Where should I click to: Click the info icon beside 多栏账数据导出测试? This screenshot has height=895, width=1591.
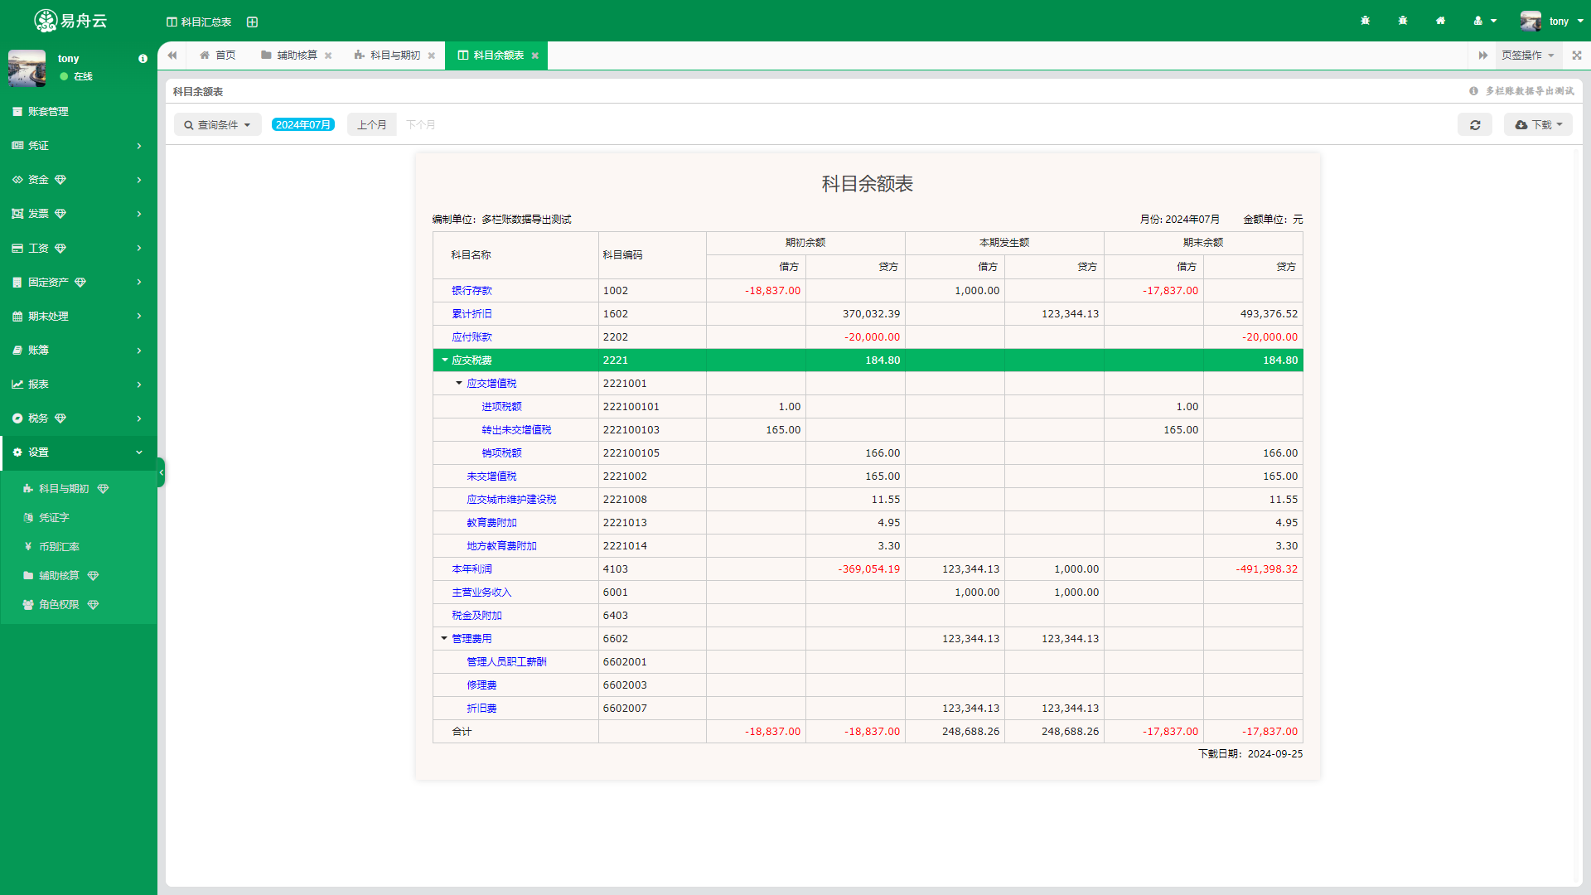click(1473, 91)
